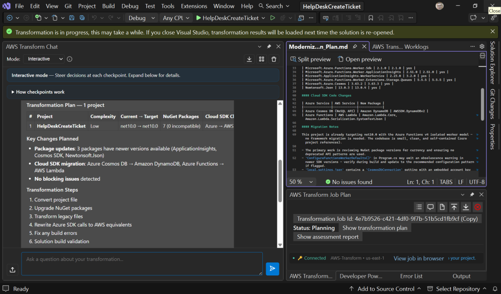This screenshot has width=501, height=294.
Task: Click the info icon next to Mode
Action: [x=69, y=59]
